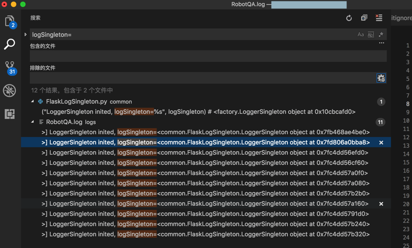Open result with address 0x7fc4dd56efd0

205,153
